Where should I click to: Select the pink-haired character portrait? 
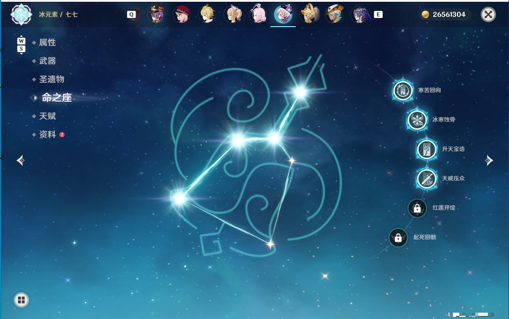coord(258,14)
